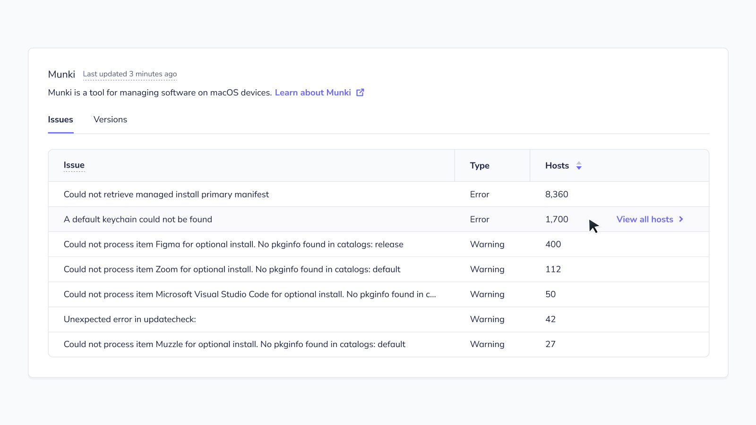Click the 112 hosts count

point(553,269)
